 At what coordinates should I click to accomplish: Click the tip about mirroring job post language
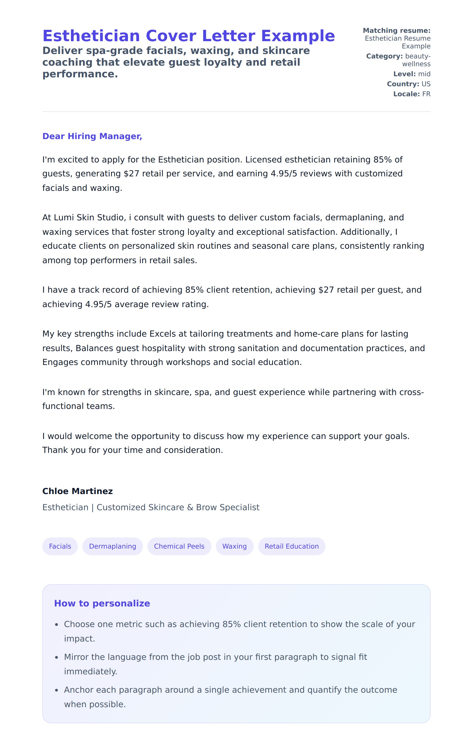(215, 664)
